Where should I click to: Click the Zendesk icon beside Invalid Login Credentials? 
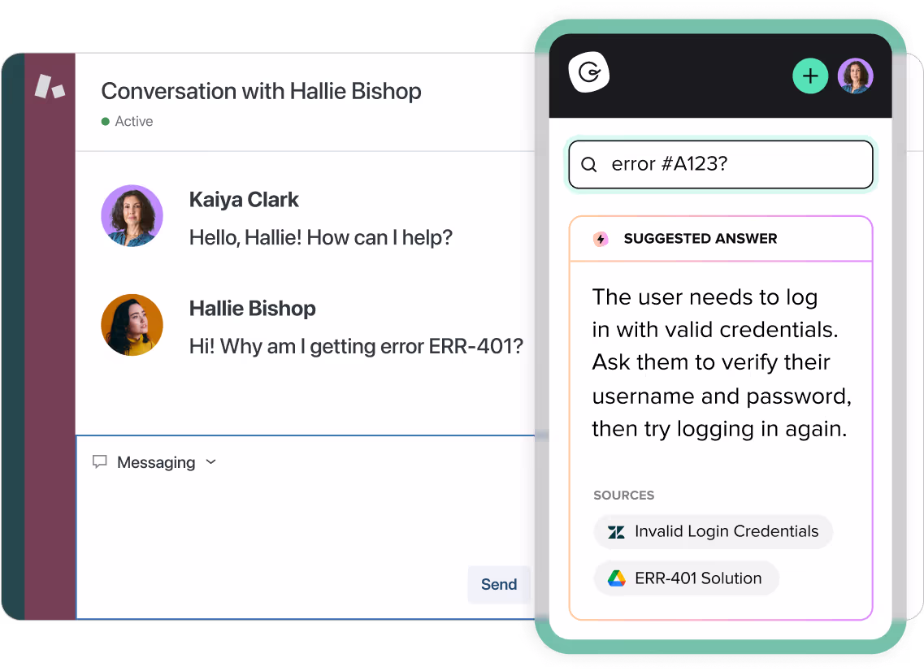[x=616, y=532]
